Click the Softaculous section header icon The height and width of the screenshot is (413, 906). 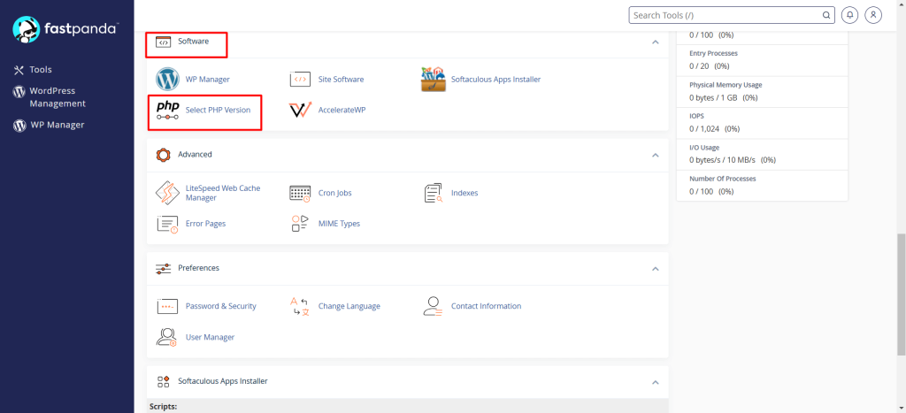164,381
